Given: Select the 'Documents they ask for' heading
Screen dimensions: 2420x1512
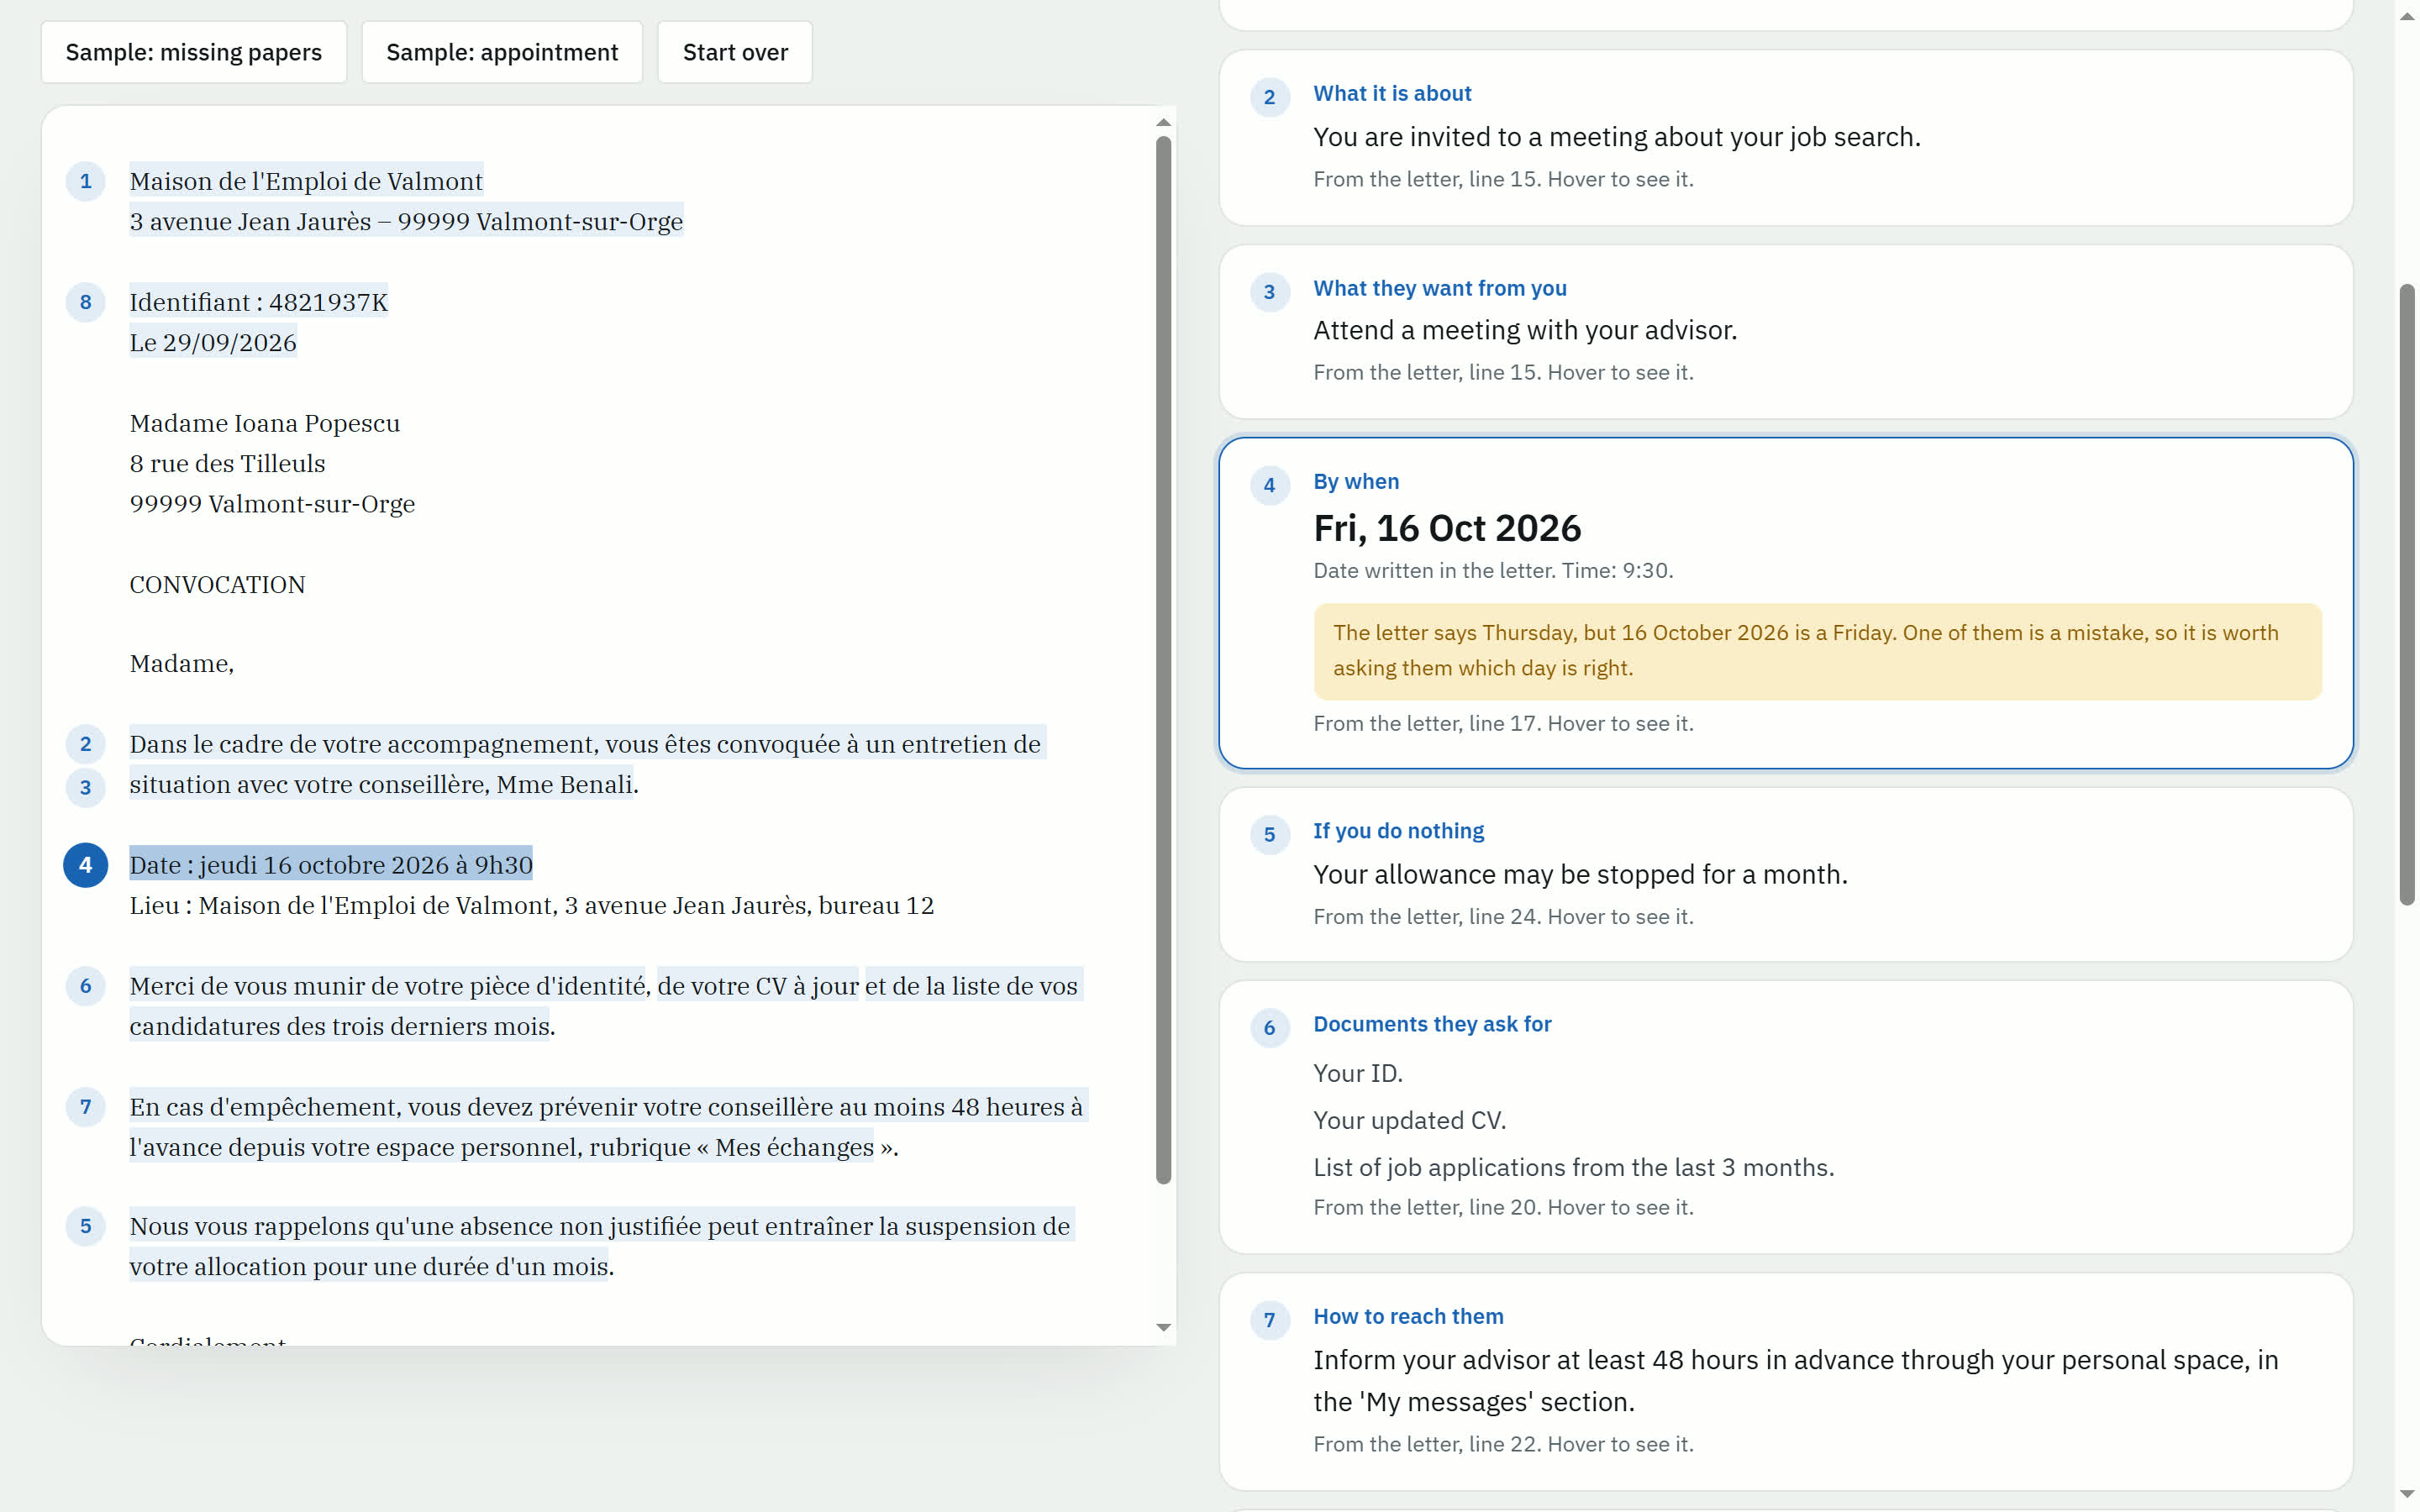Looking at the screenshot, I should (x=1432, y=1024).
